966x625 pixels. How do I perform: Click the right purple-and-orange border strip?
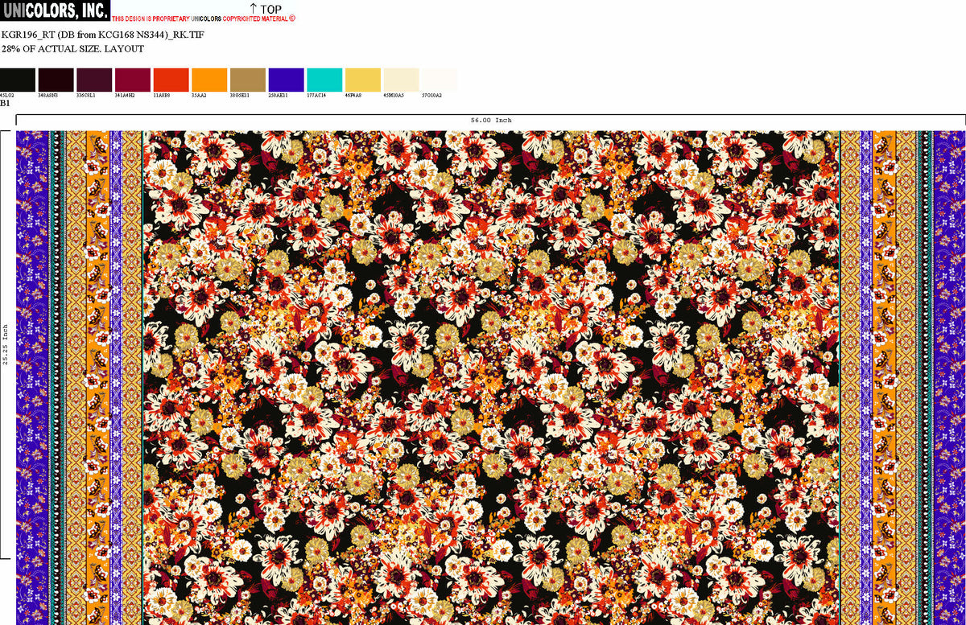pyautogui.click(x=902, y=378)
